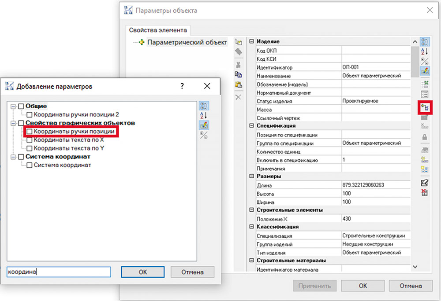Collapse the Общие tree group
Image resolution: width=441 pixels, height=301 pixels.
point(13,106)
